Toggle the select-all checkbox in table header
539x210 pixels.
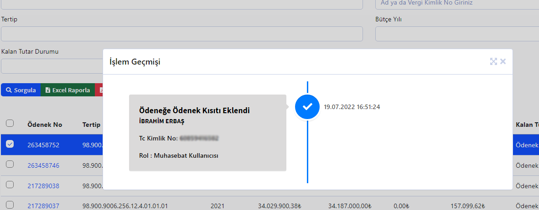tap(10, 124)
